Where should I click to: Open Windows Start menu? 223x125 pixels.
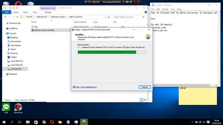tap(4, 122)
